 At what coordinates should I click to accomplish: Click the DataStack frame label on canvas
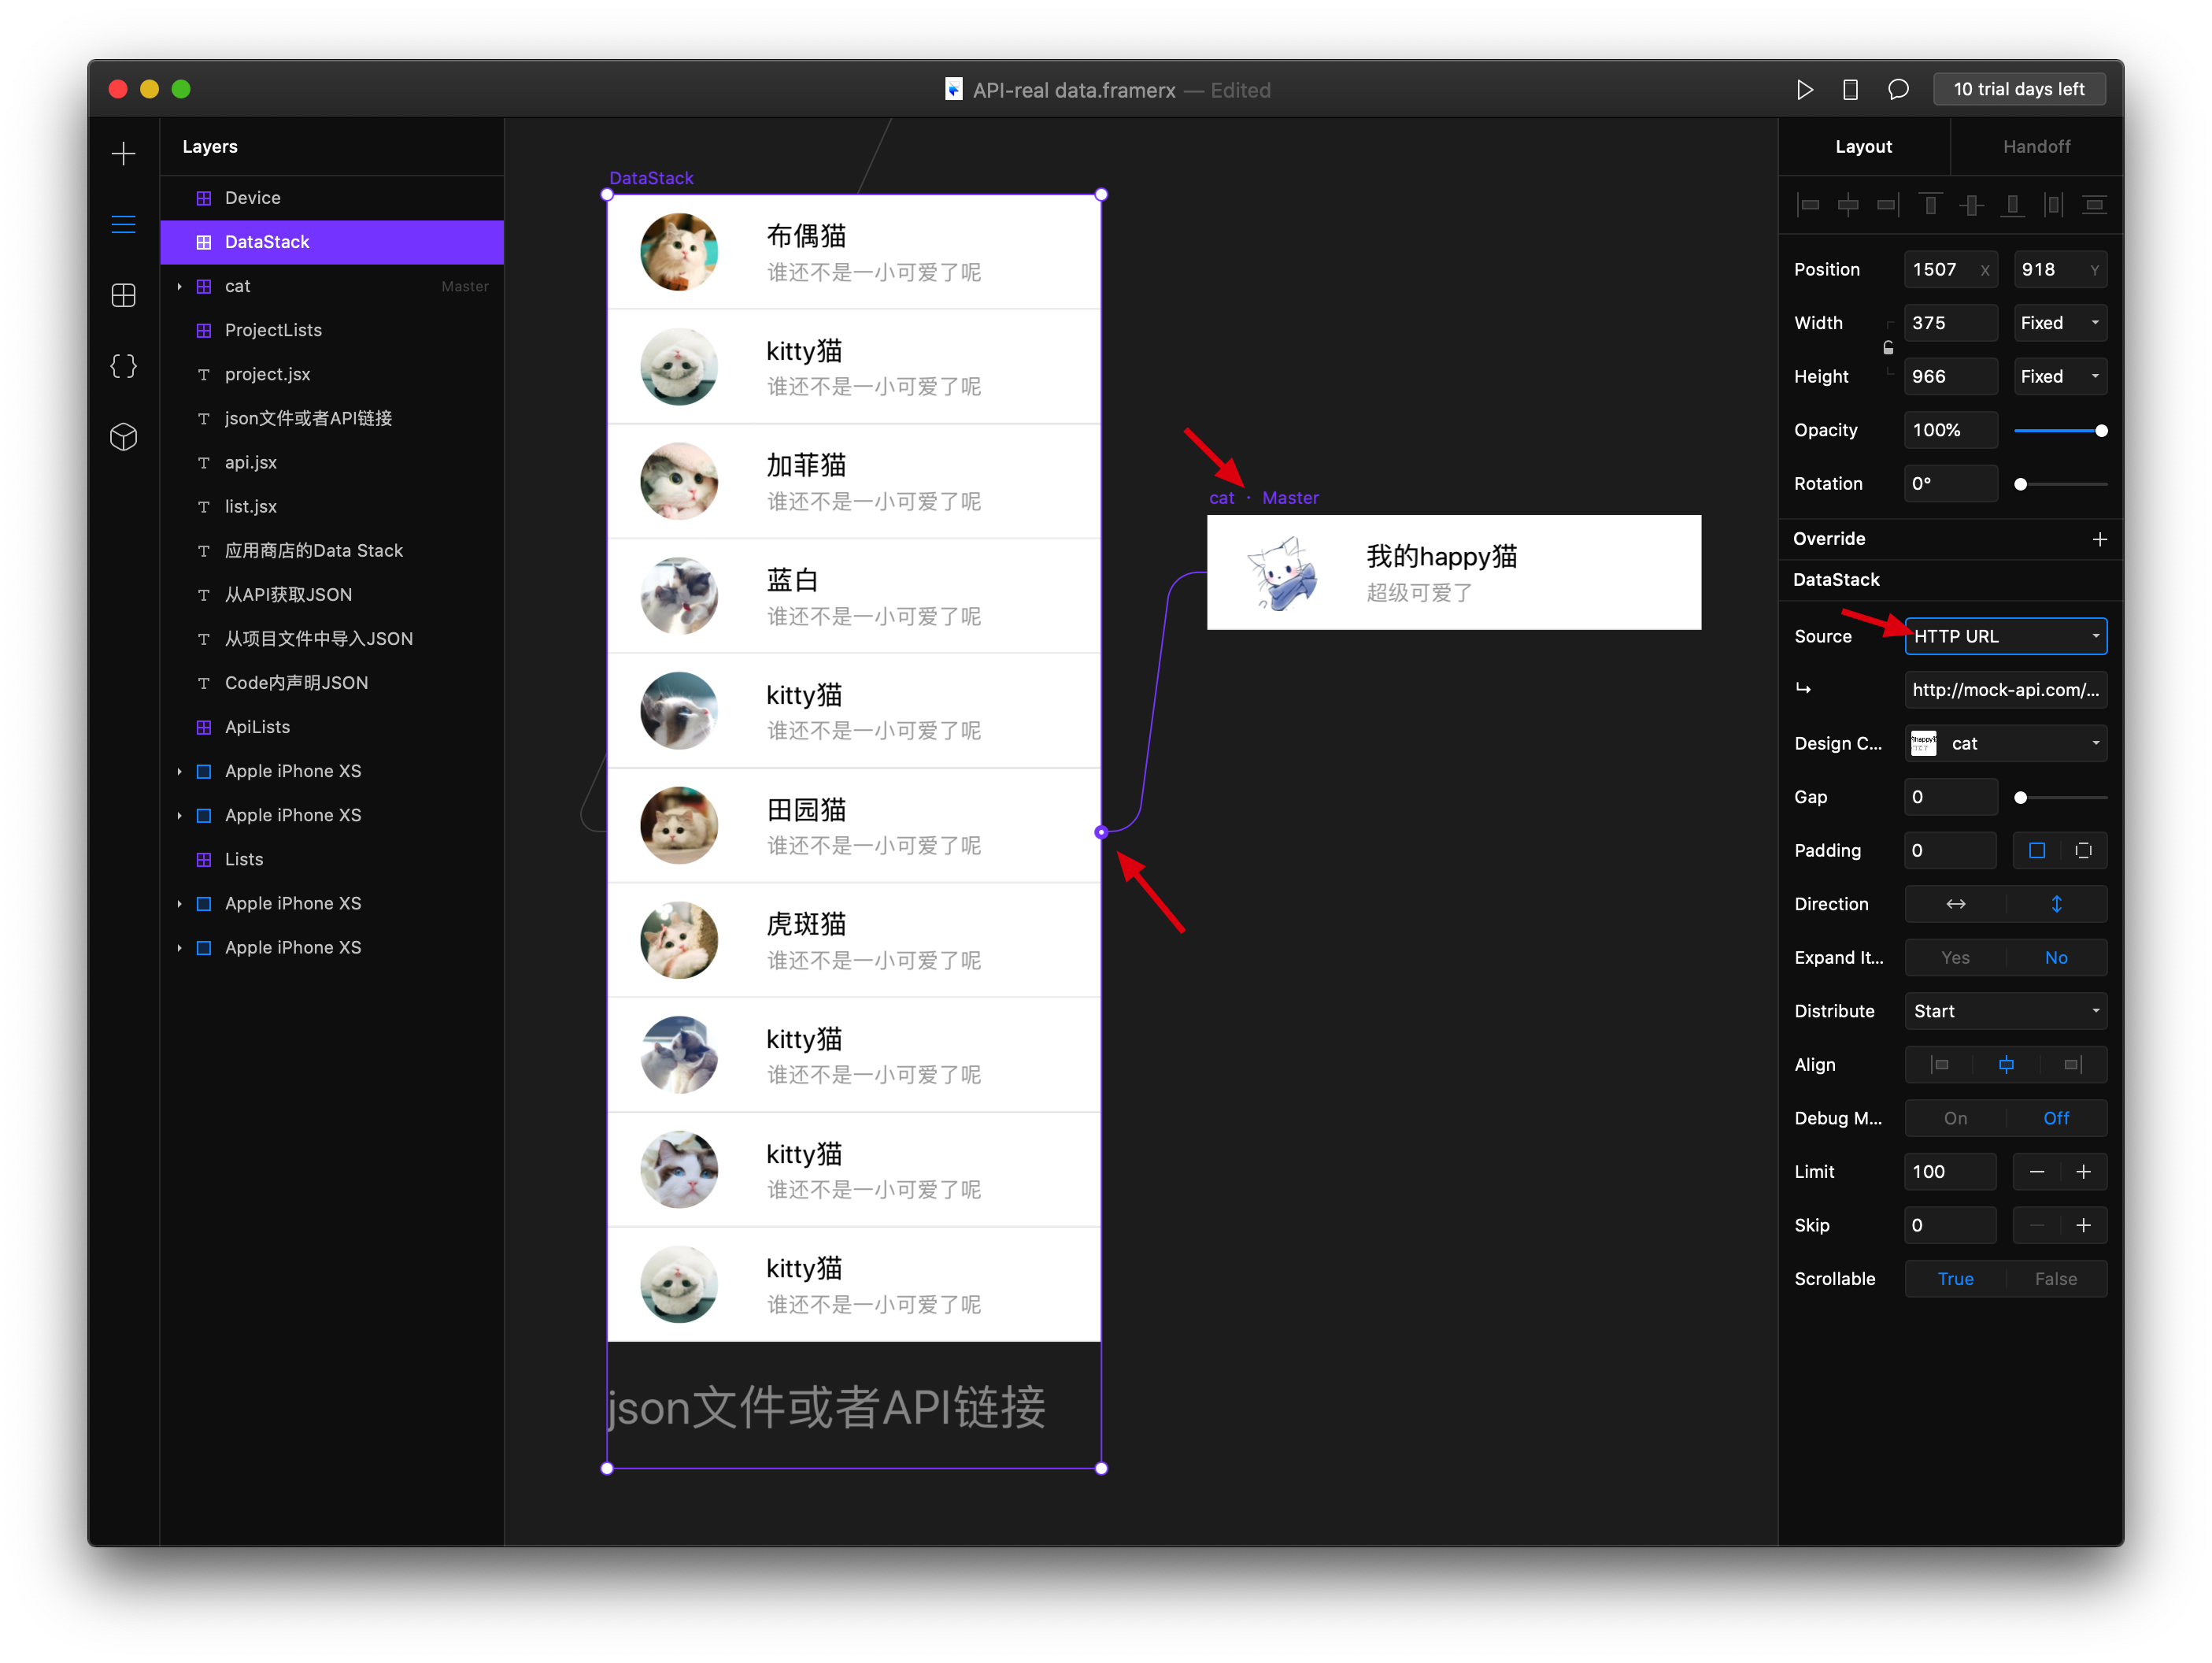coord(651,178)
